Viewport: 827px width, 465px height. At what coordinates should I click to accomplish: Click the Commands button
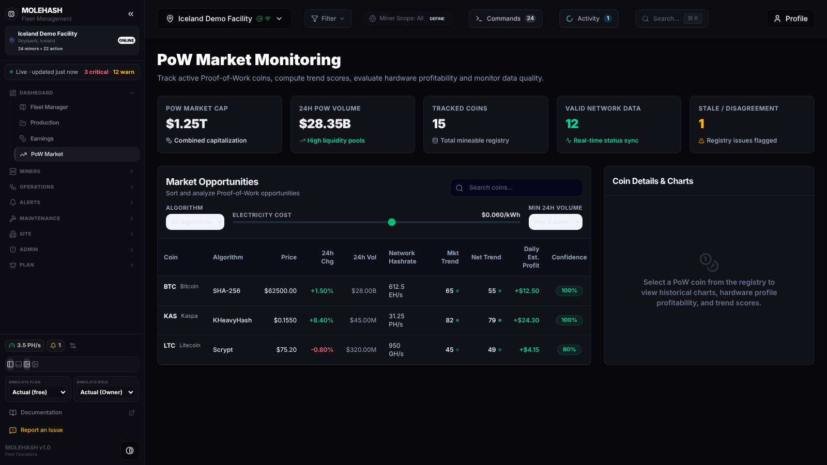coord(506,19)
